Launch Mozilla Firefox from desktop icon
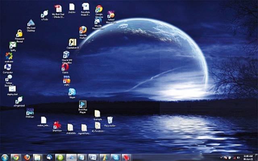The height and width of the screenshot is (161, 258). tap(83, 32)
